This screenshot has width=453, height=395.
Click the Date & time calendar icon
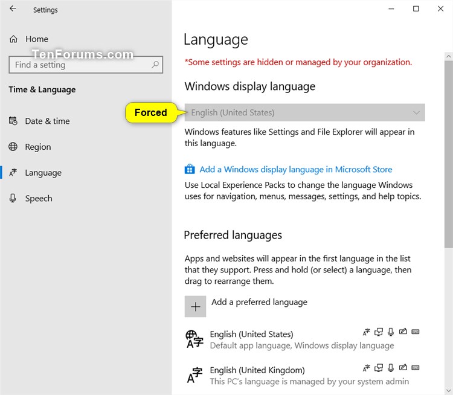click(x=13, y=121)
